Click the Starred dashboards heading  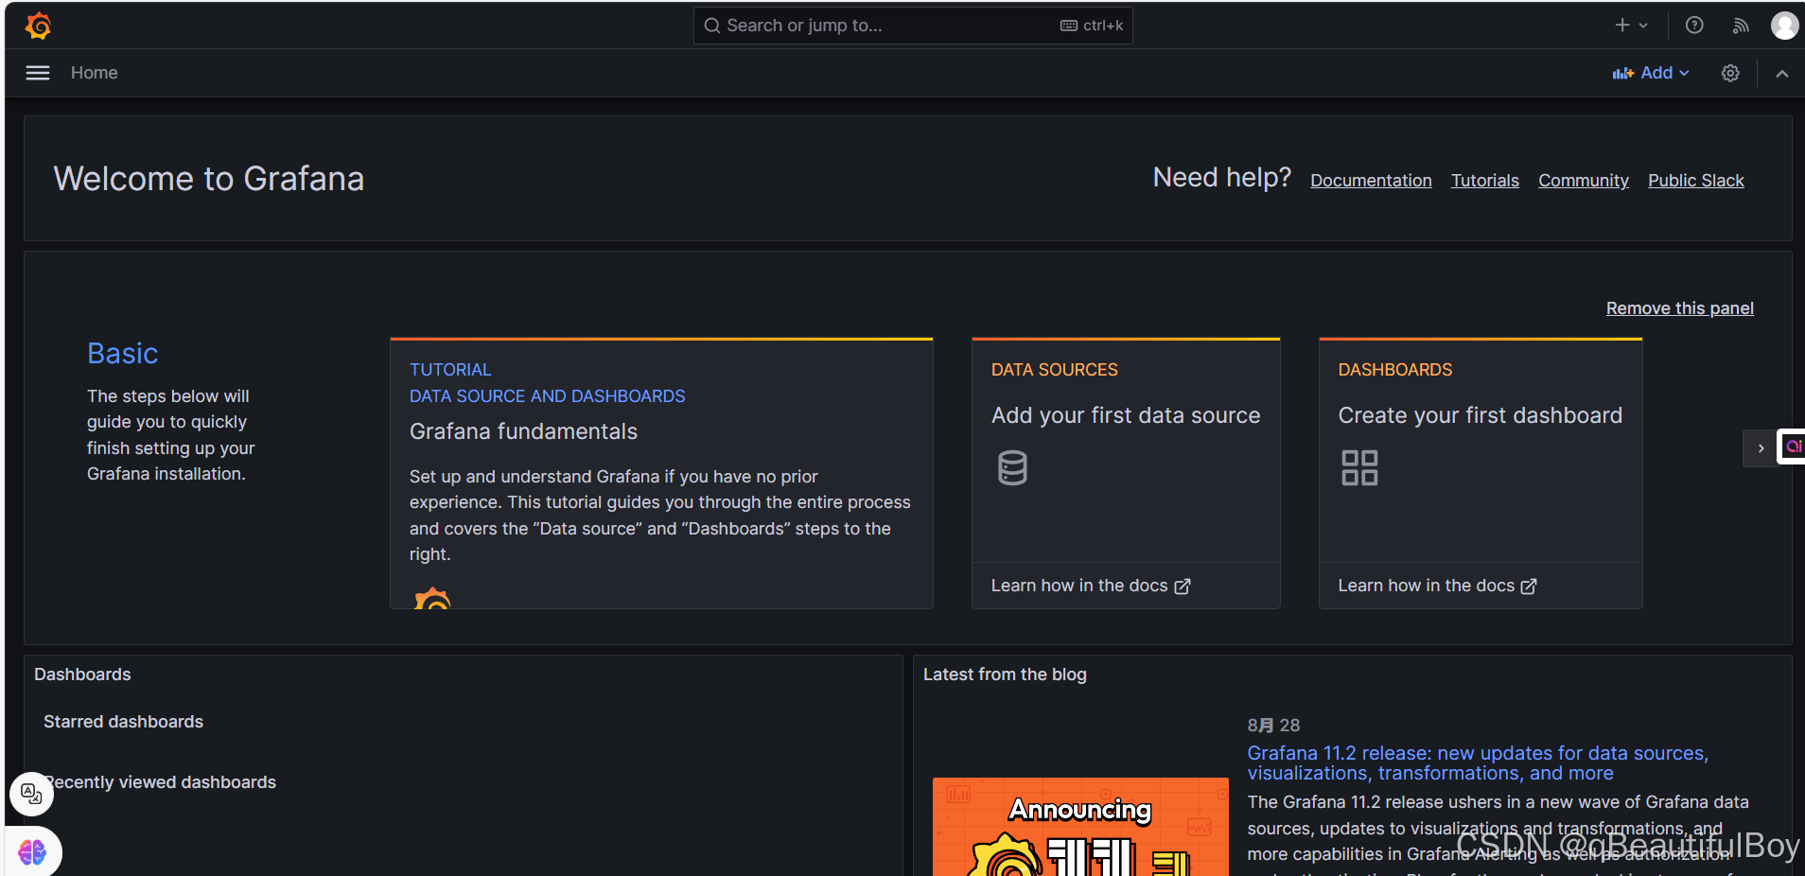[123, 722]
